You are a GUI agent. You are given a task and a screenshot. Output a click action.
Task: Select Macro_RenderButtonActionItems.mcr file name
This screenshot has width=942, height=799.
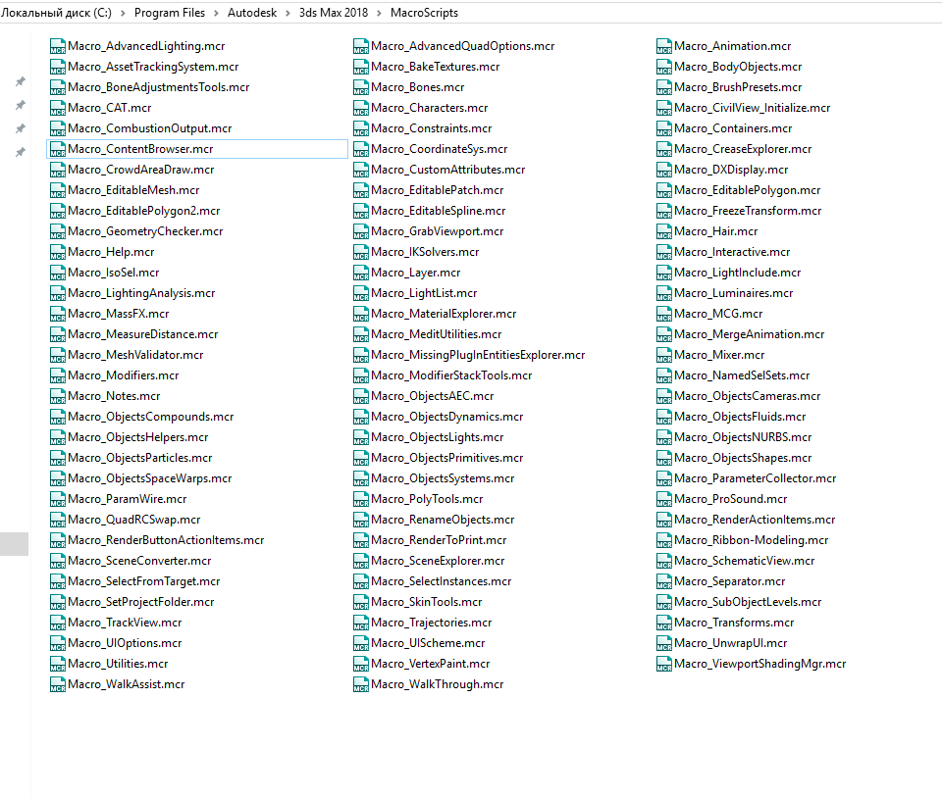(167, 540)
